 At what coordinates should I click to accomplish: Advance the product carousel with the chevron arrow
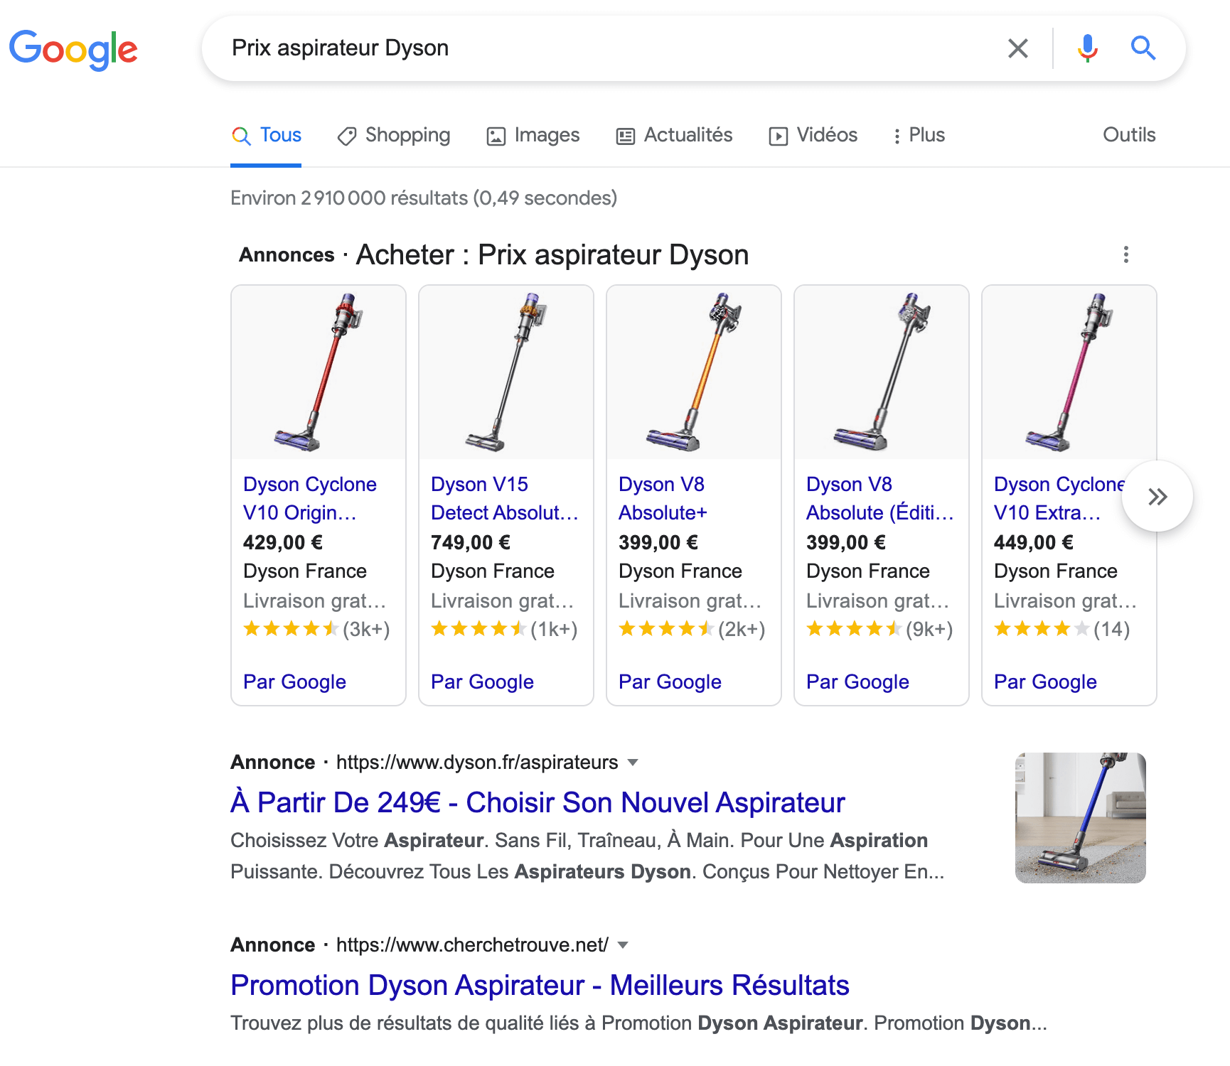tap(1157, 497)
